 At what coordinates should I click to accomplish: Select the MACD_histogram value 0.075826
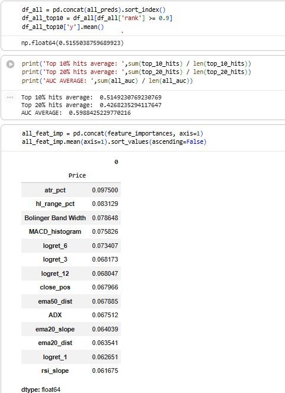105,231
